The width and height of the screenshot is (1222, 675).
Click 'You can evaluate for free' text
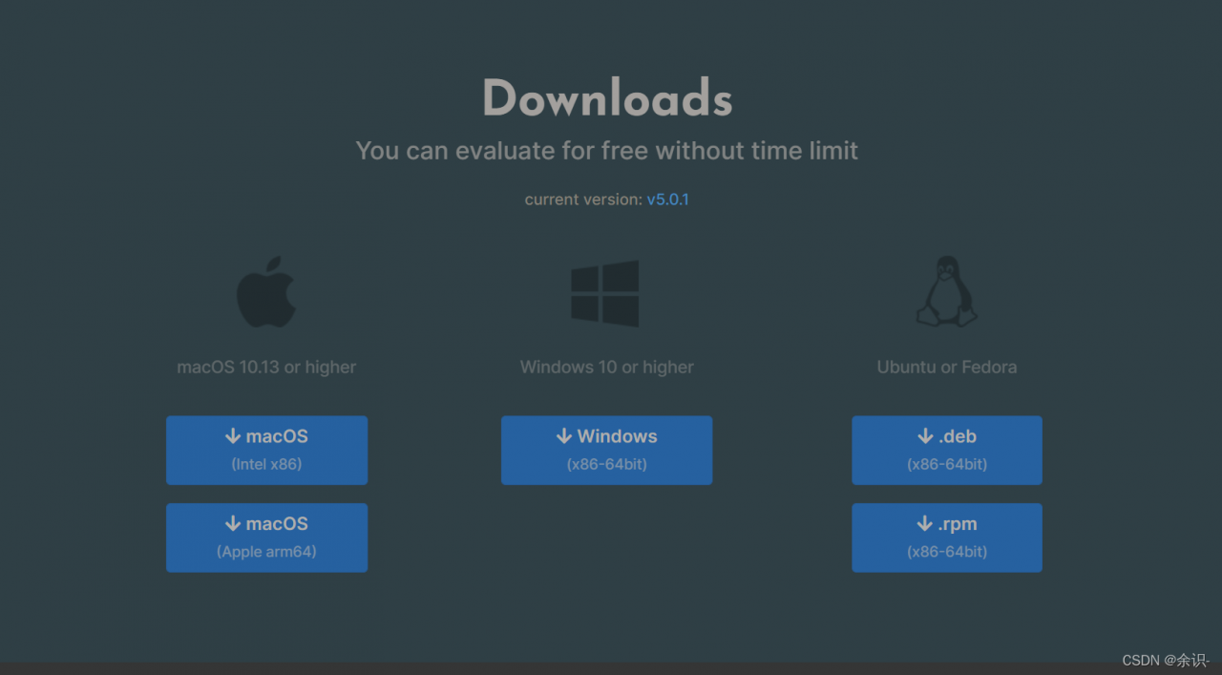pos(502,151)
